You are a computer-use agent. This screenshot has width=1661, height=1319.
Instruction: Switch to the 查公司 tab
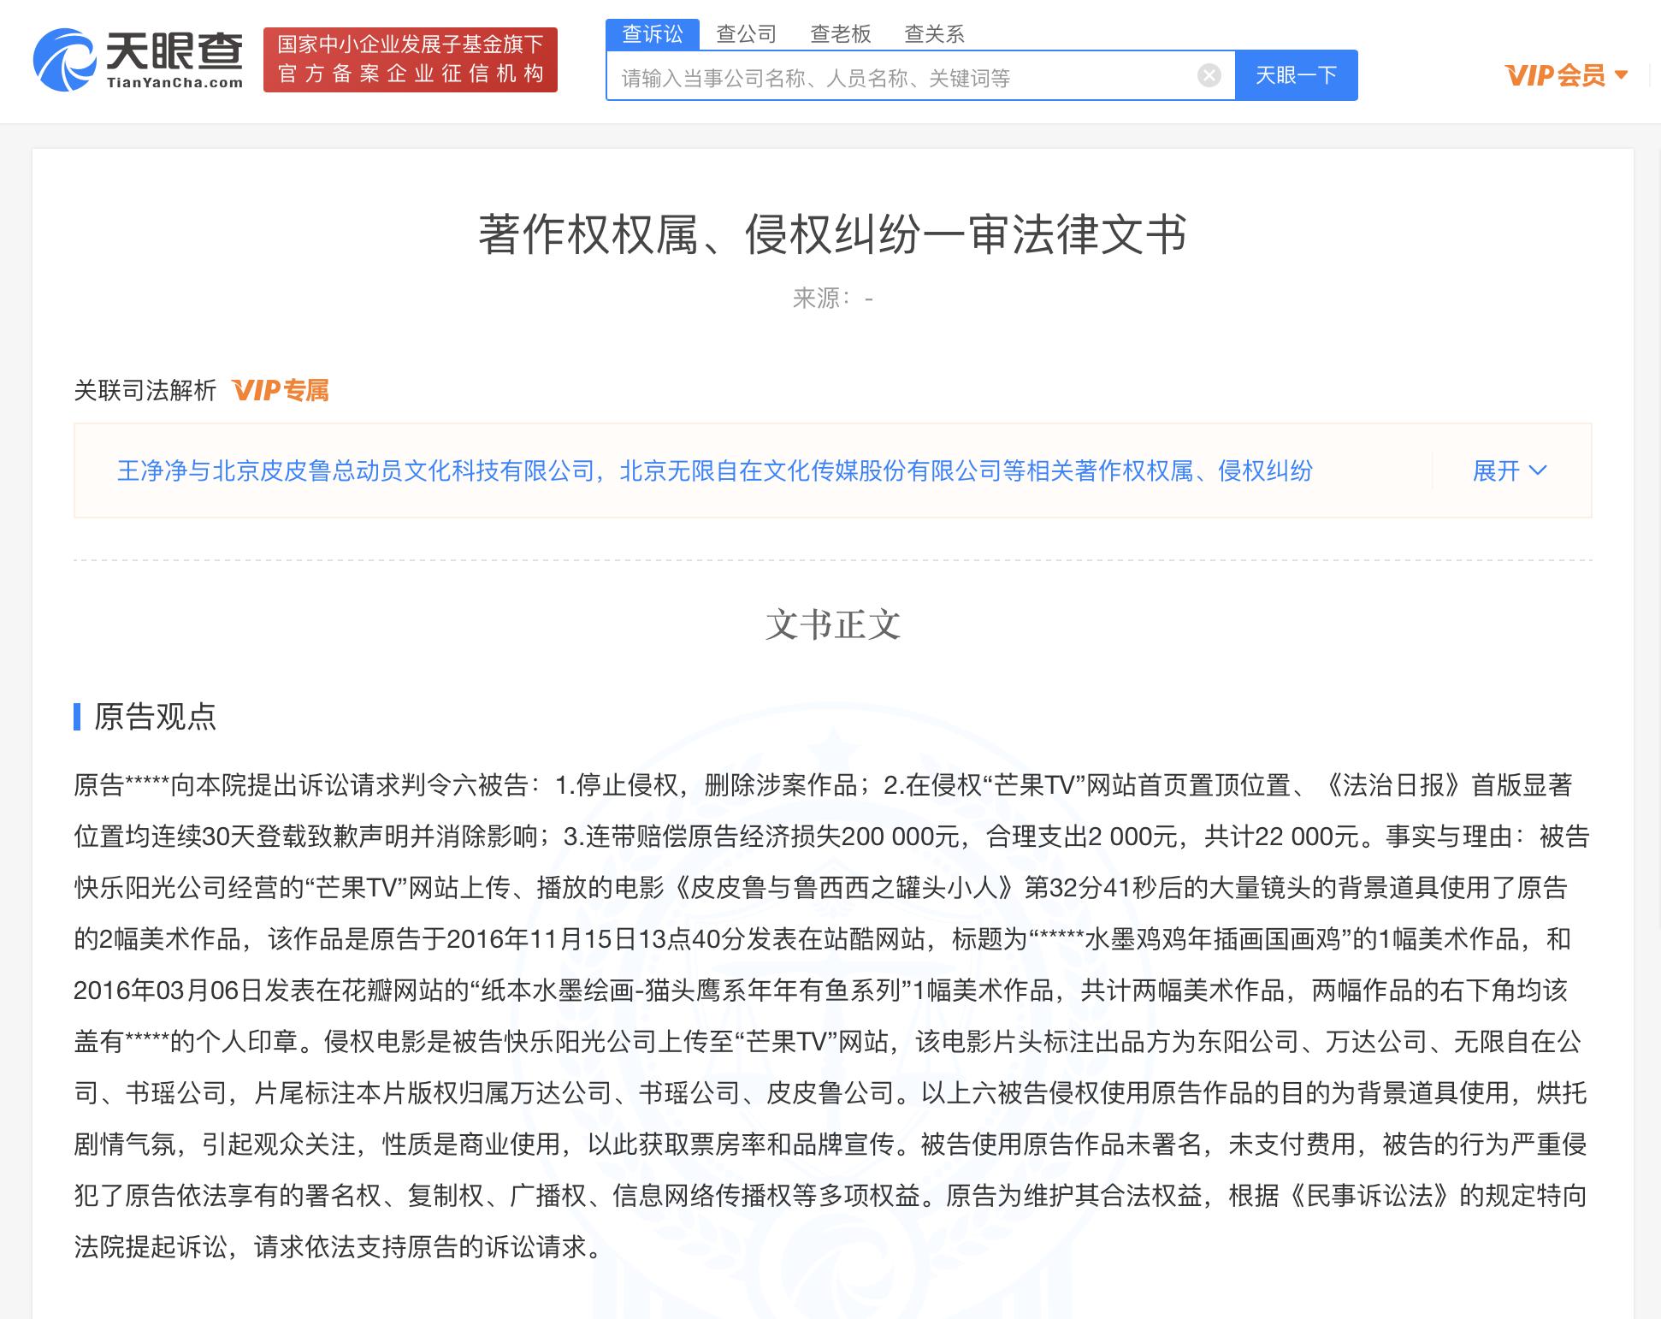tap(746, 34)
